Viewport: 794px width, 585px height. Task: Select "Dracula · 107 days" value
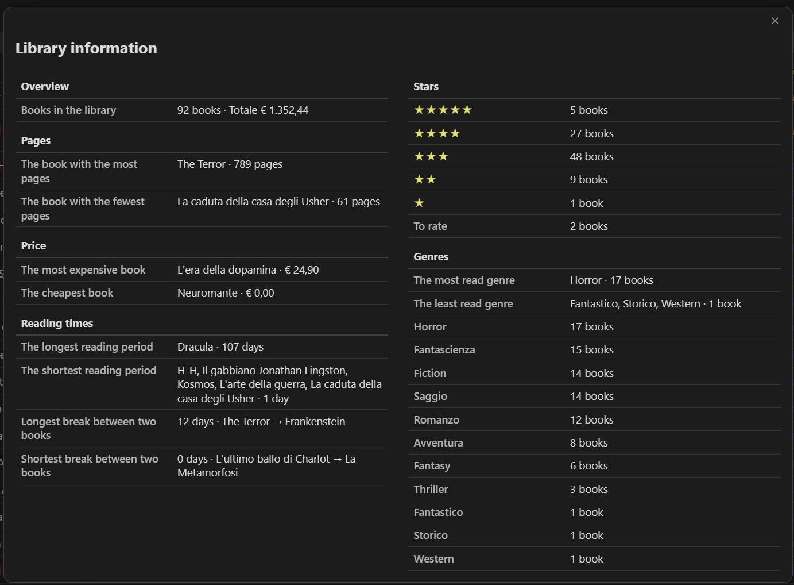(220, 347)
